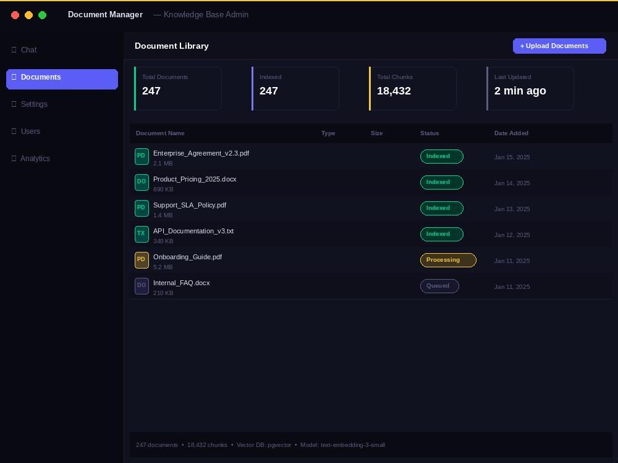Select Support_SLA_Policy.pdf file name
The height and width of the screenshot is (463, 618).
coord(190,205)
